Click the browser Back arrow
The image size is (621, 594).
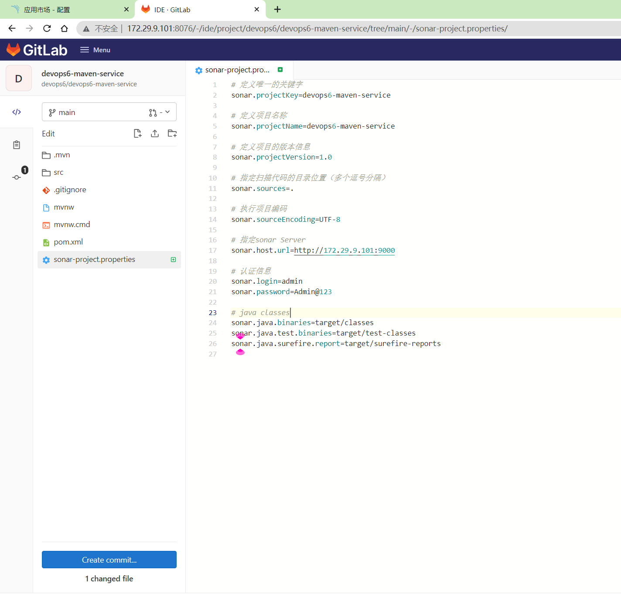click(12, 28)
